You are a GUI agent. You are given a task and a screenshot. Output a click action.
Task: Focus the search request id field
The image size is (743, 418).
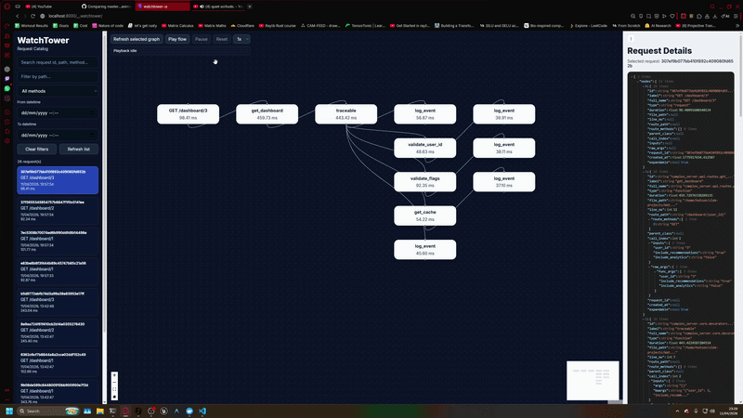[x=58, y=62]
